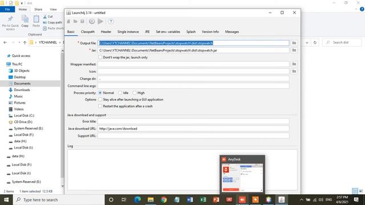This screenshot has height=205, width=365.
Task: Select Normal process priority
Action: pyautogui.click(x=100, y=93)
